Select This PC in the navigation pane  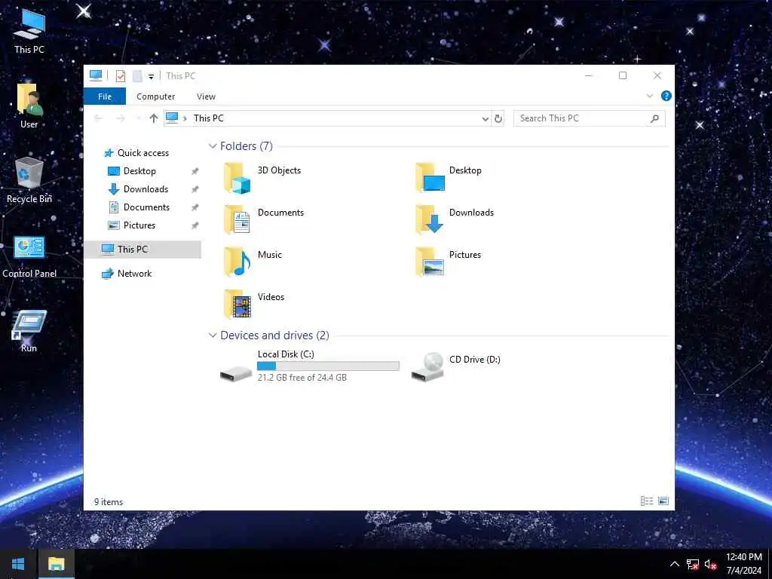143,249
